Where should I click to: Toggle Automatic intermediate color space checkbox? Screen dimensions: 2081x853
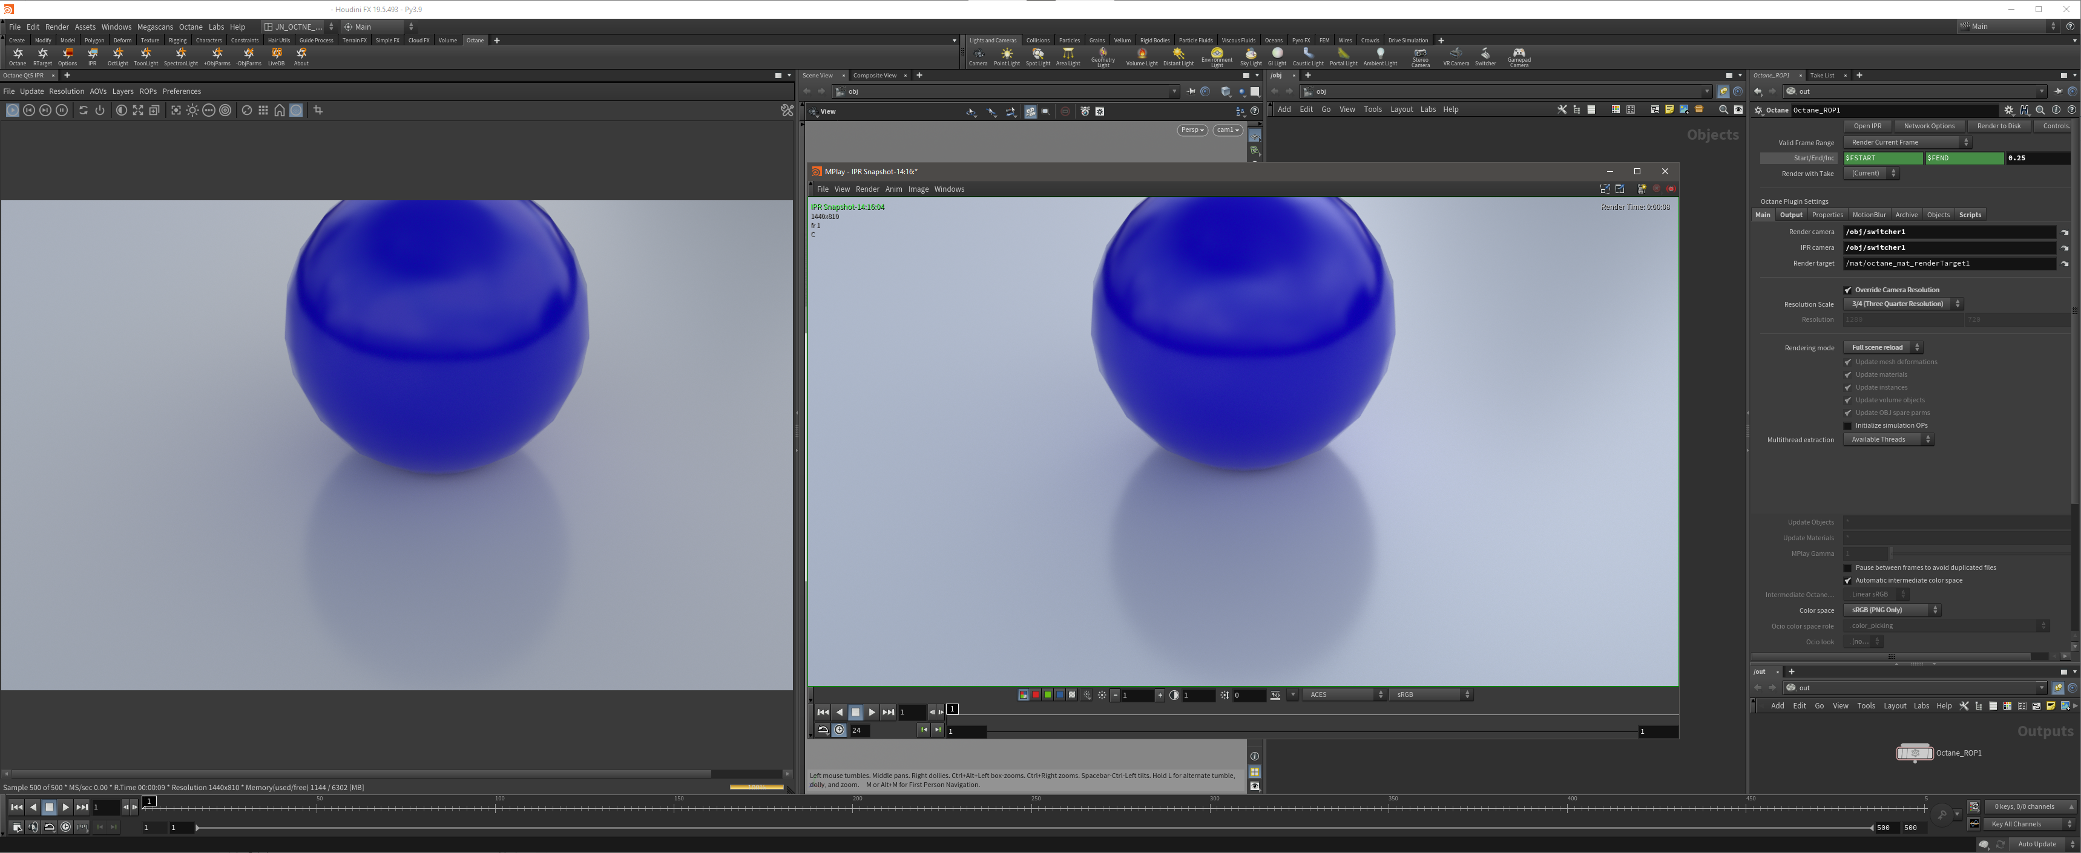[1847, 581]
